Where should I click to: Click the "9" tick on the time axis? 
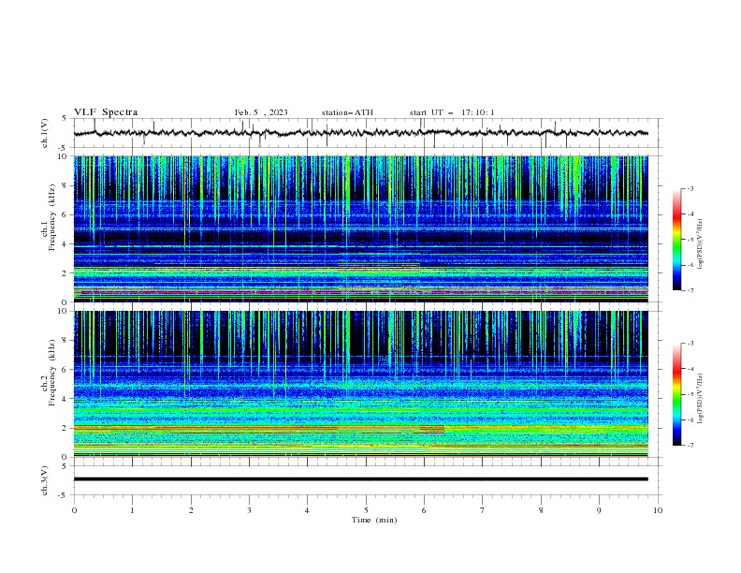pos(599,510)
